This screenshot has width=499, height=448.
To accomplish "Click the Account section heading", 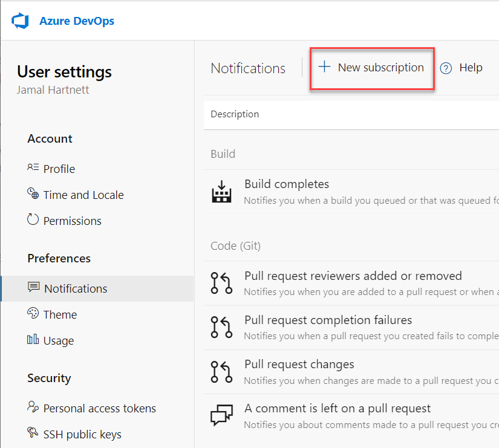I will tap(50, 138).
